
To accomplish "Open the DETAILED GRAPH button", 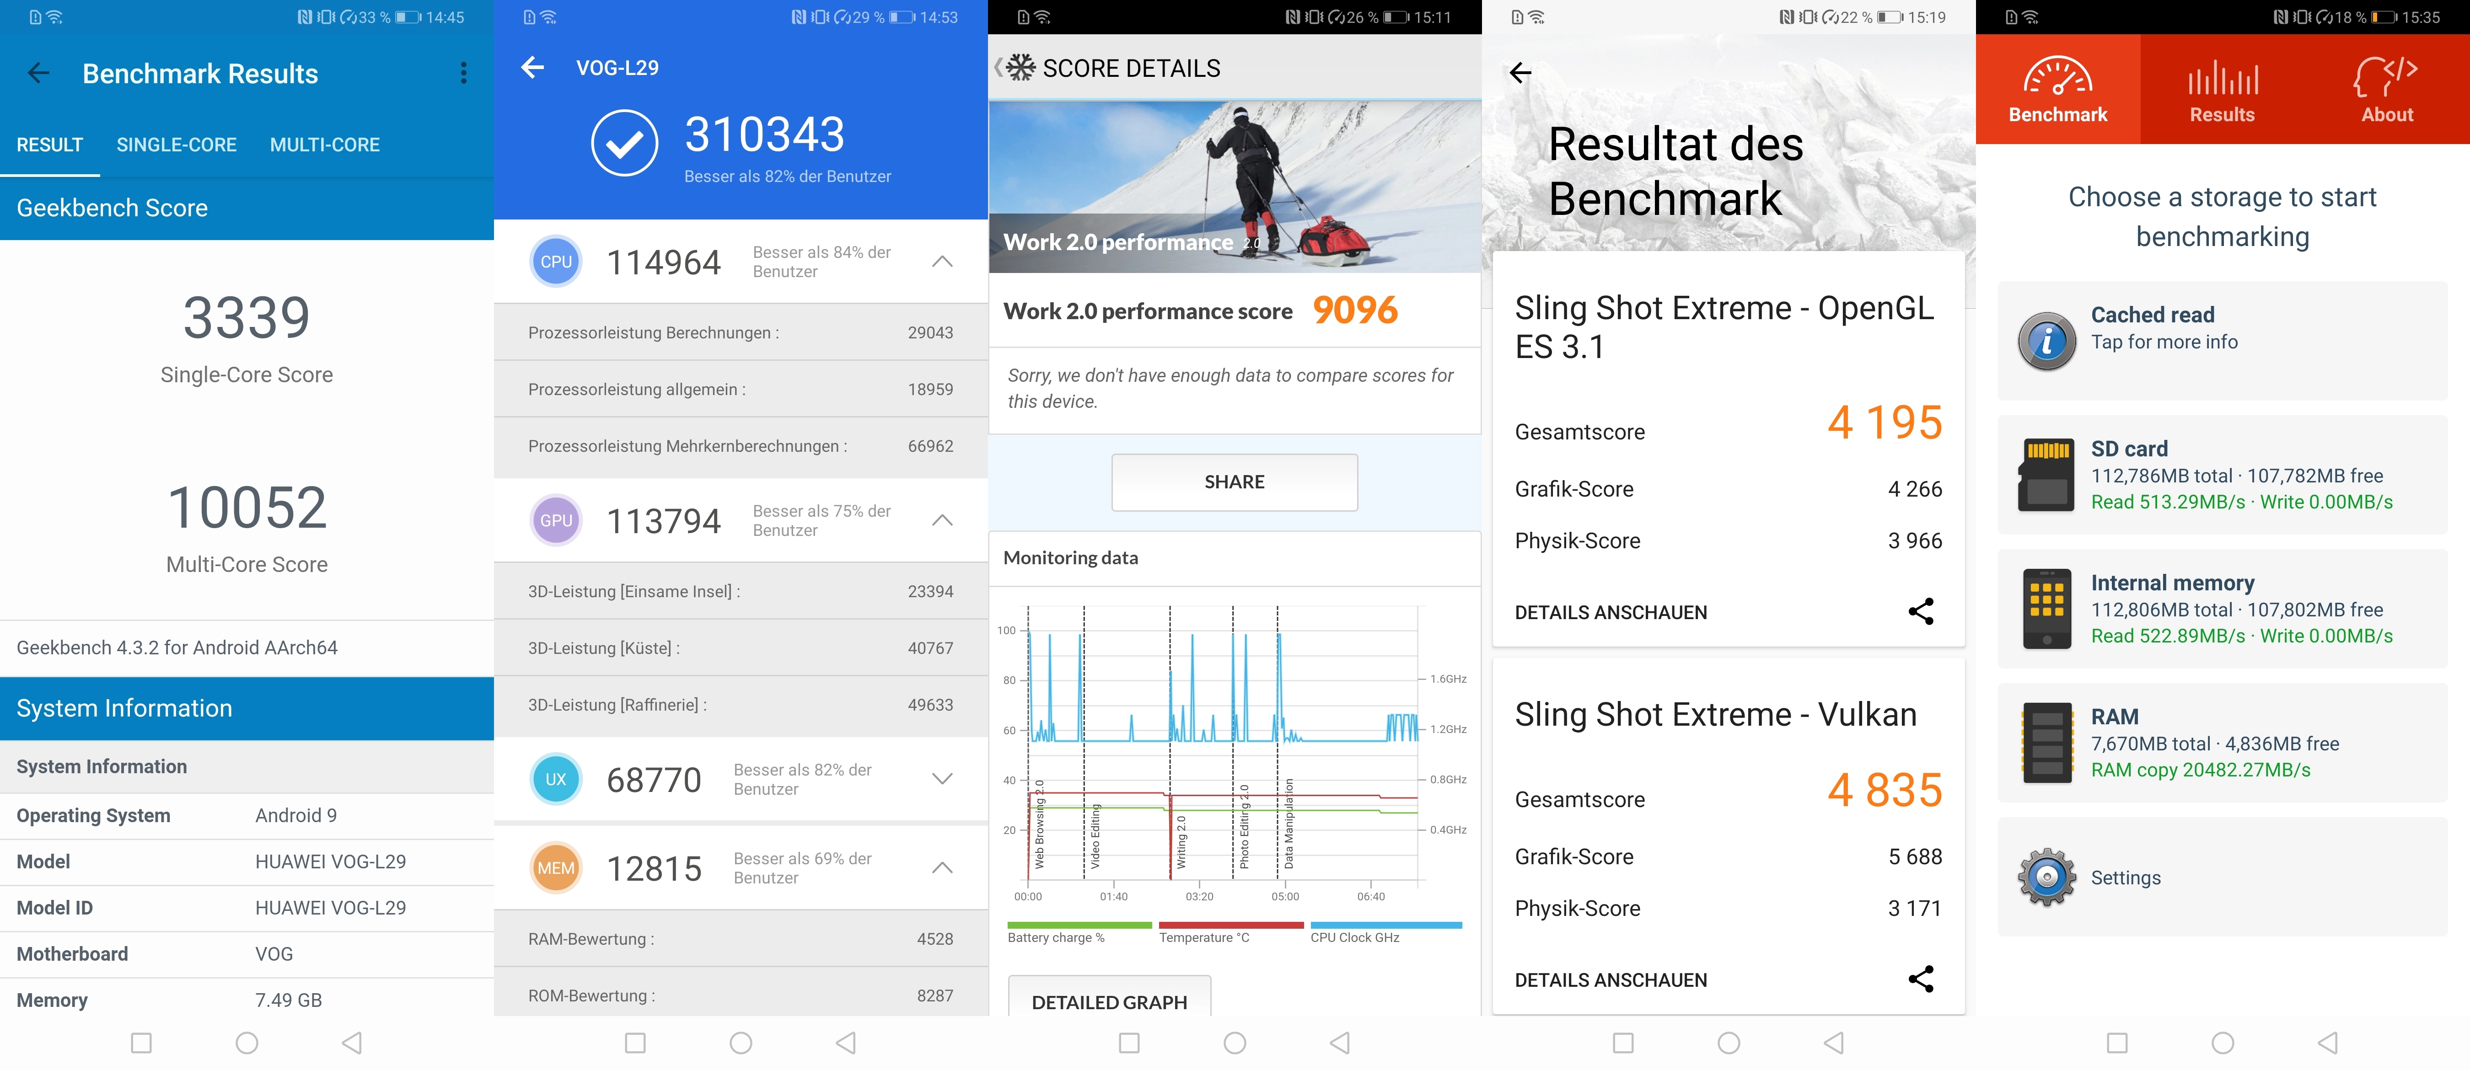I will coord(1109,1001).
